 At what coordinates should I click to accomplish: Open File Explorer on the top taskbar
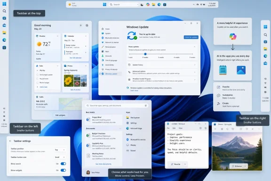point(153,5)
